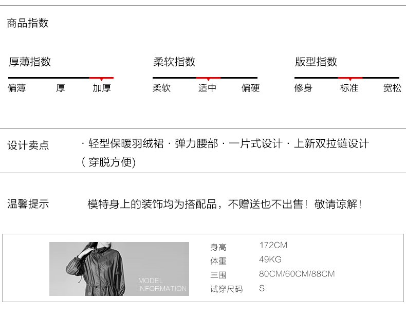Click the 49KG weight value
This screenshot has width=406, height=335.
[x=270, y=259]
